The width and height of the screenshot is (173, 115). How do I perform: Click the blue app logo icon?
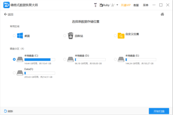click(x=6, y=5)
